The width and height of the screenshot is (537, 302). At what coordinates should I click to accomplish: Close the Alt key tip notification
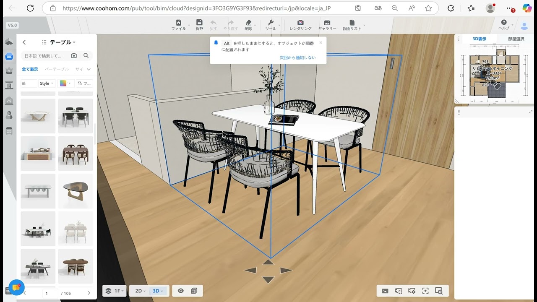[x=321, y=42]
